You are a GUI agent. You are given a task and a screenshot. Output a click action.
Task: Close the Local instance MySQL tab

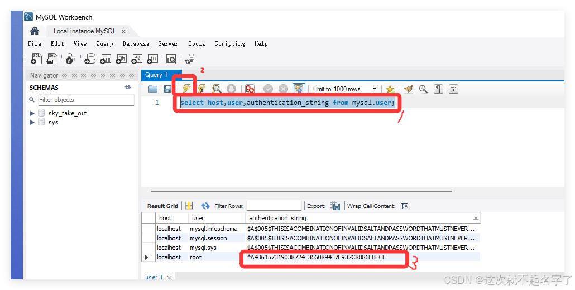tap(123, 31)
